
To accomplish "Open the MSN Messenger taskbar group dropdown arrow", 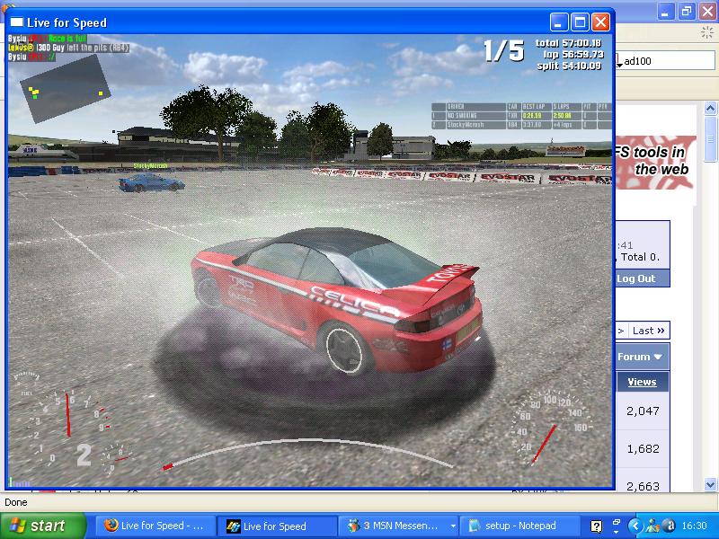I will 453,526.
